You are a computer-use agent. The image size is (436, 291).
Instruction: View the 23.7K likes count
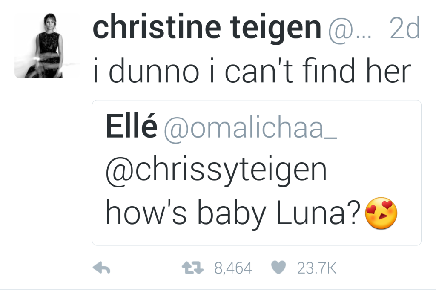pyautogui.click(x=317, y=268)
